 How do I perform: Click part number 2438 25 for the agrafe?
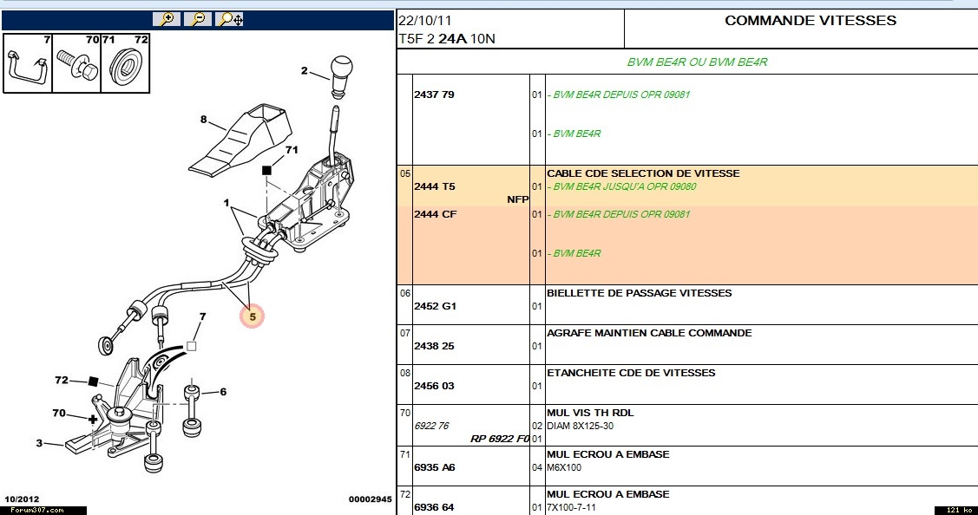[x=434, y=346]
